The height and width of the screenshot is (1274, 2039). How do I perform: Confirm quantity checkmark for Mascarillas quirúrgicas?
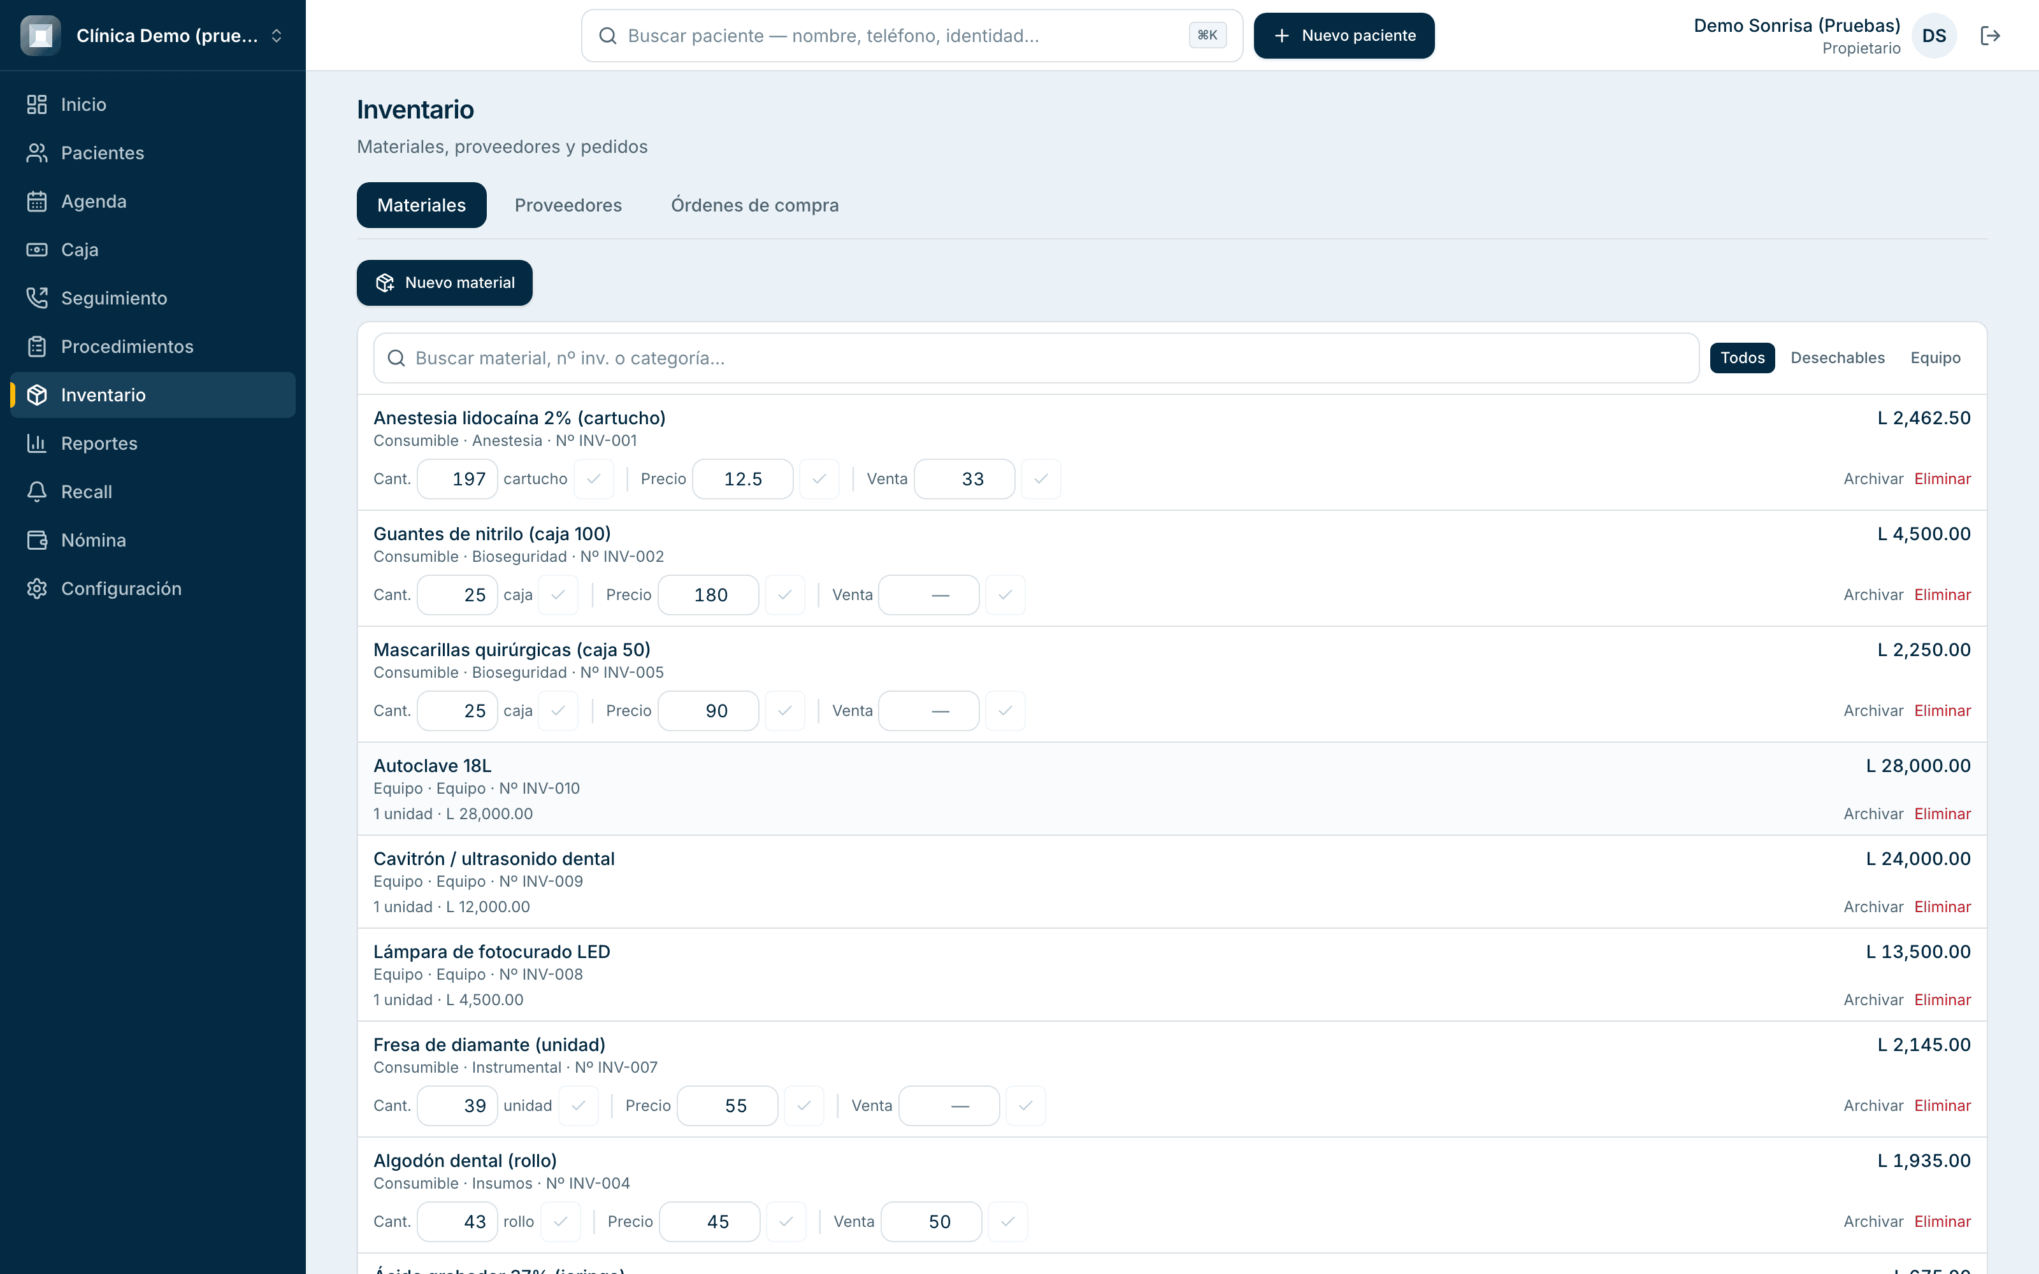[x=558, y=711]
